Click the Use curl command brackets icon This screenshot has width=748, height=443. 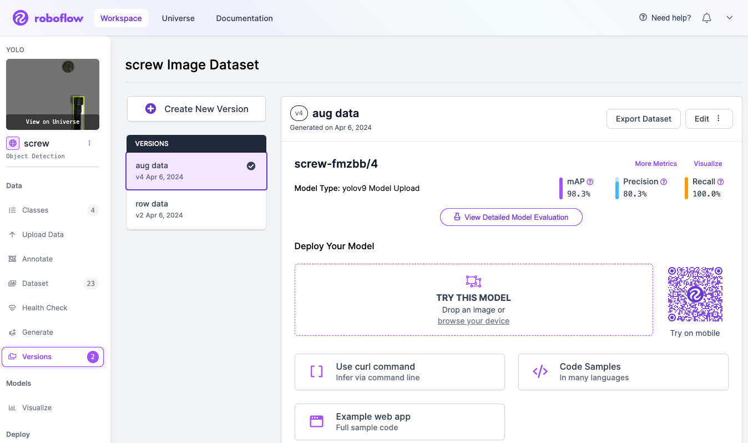click(x=316, y=372)
